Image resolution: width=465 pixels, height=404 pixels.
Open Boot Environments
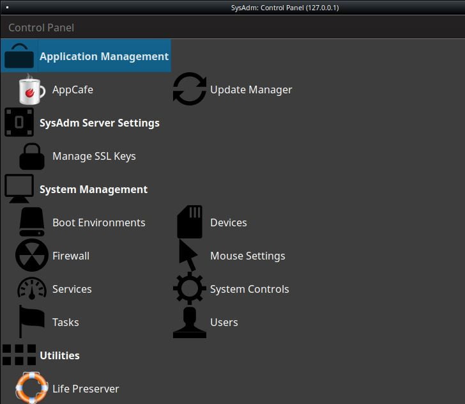click(x=99, y=222)
